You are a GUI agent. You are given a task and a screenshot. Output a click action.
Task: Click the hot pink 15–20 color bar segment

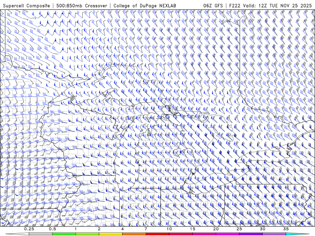(204, 234)
